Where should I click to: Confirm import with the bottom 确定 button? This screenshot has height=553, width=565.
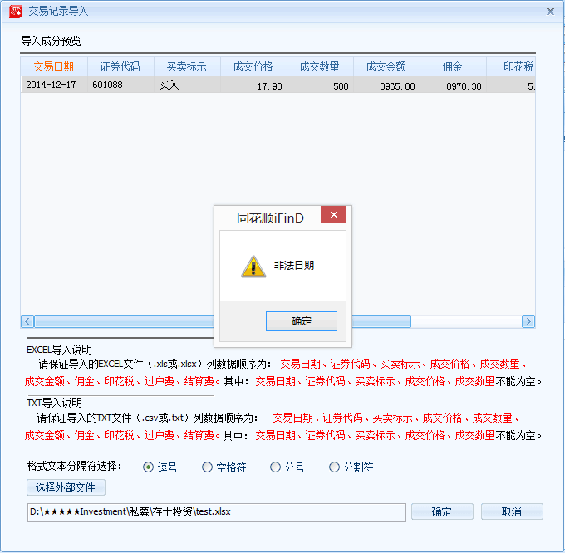point(442,511)
